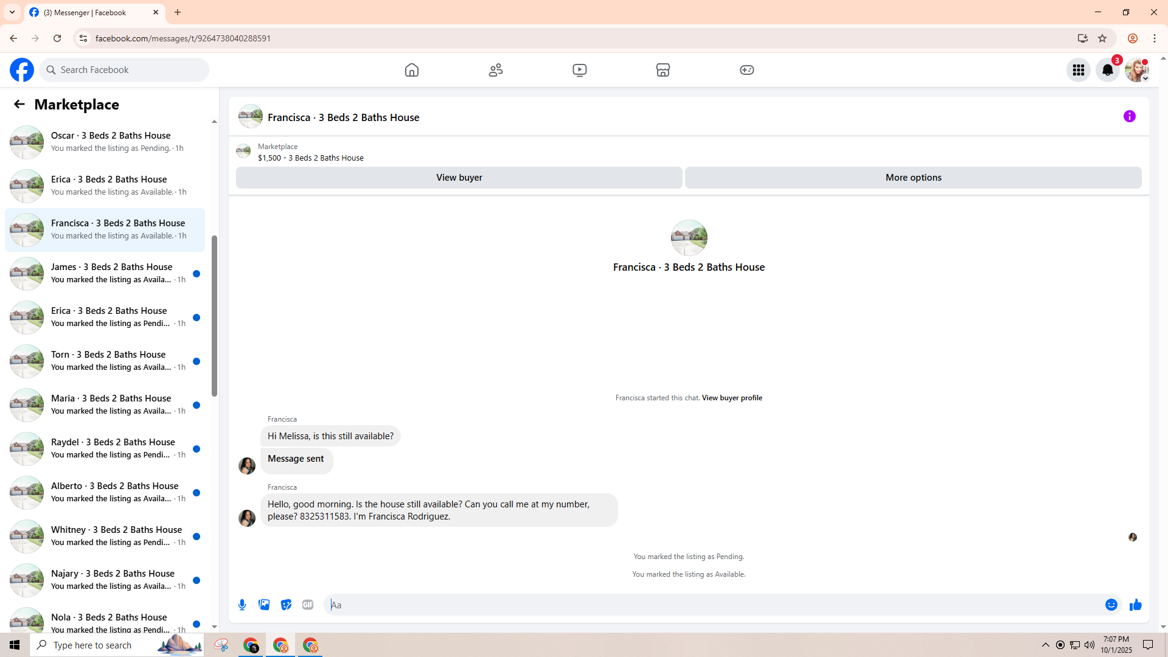Open Erica's chat marked as Pending
This screenshot has height=657, width=1168.
tap(105, 317)
